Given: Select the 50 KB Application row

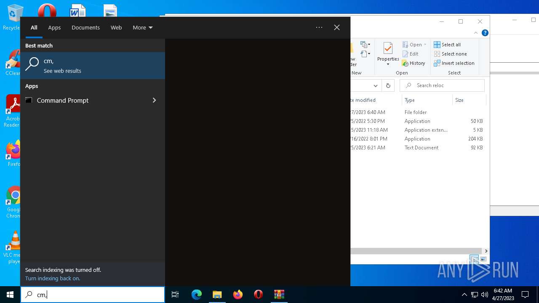Looking at the screenshot, I should (x=418, y=121).
